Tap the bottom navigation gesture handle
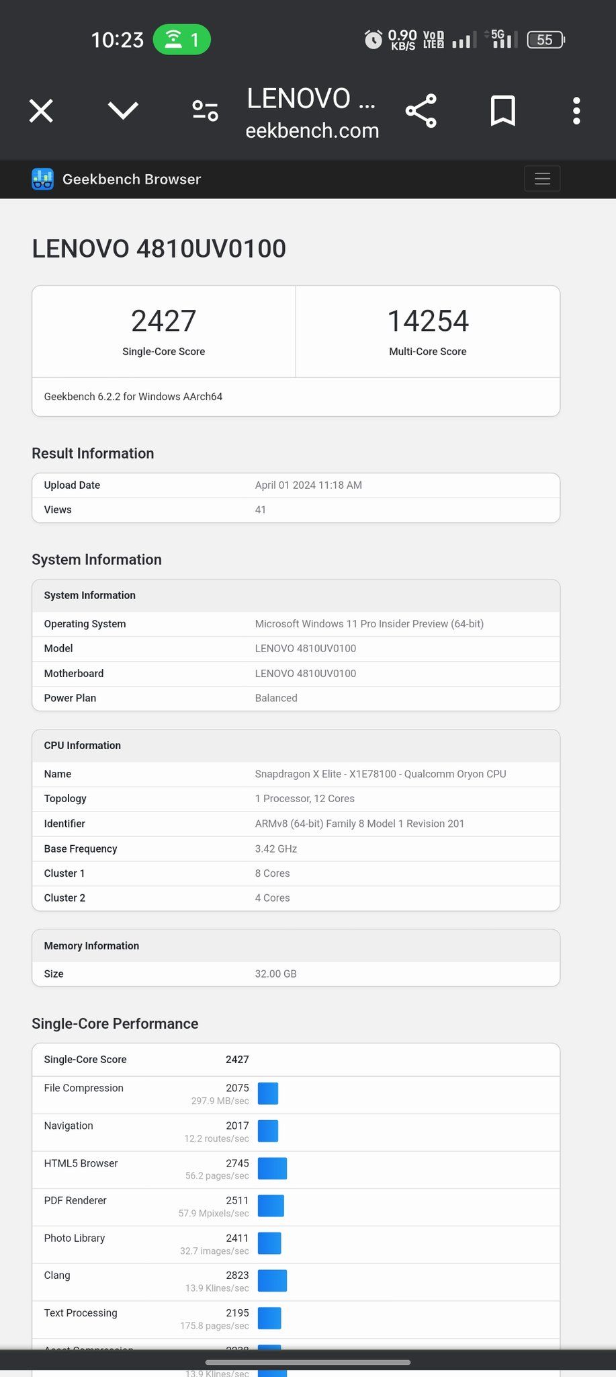 (x=308, y=1363)
